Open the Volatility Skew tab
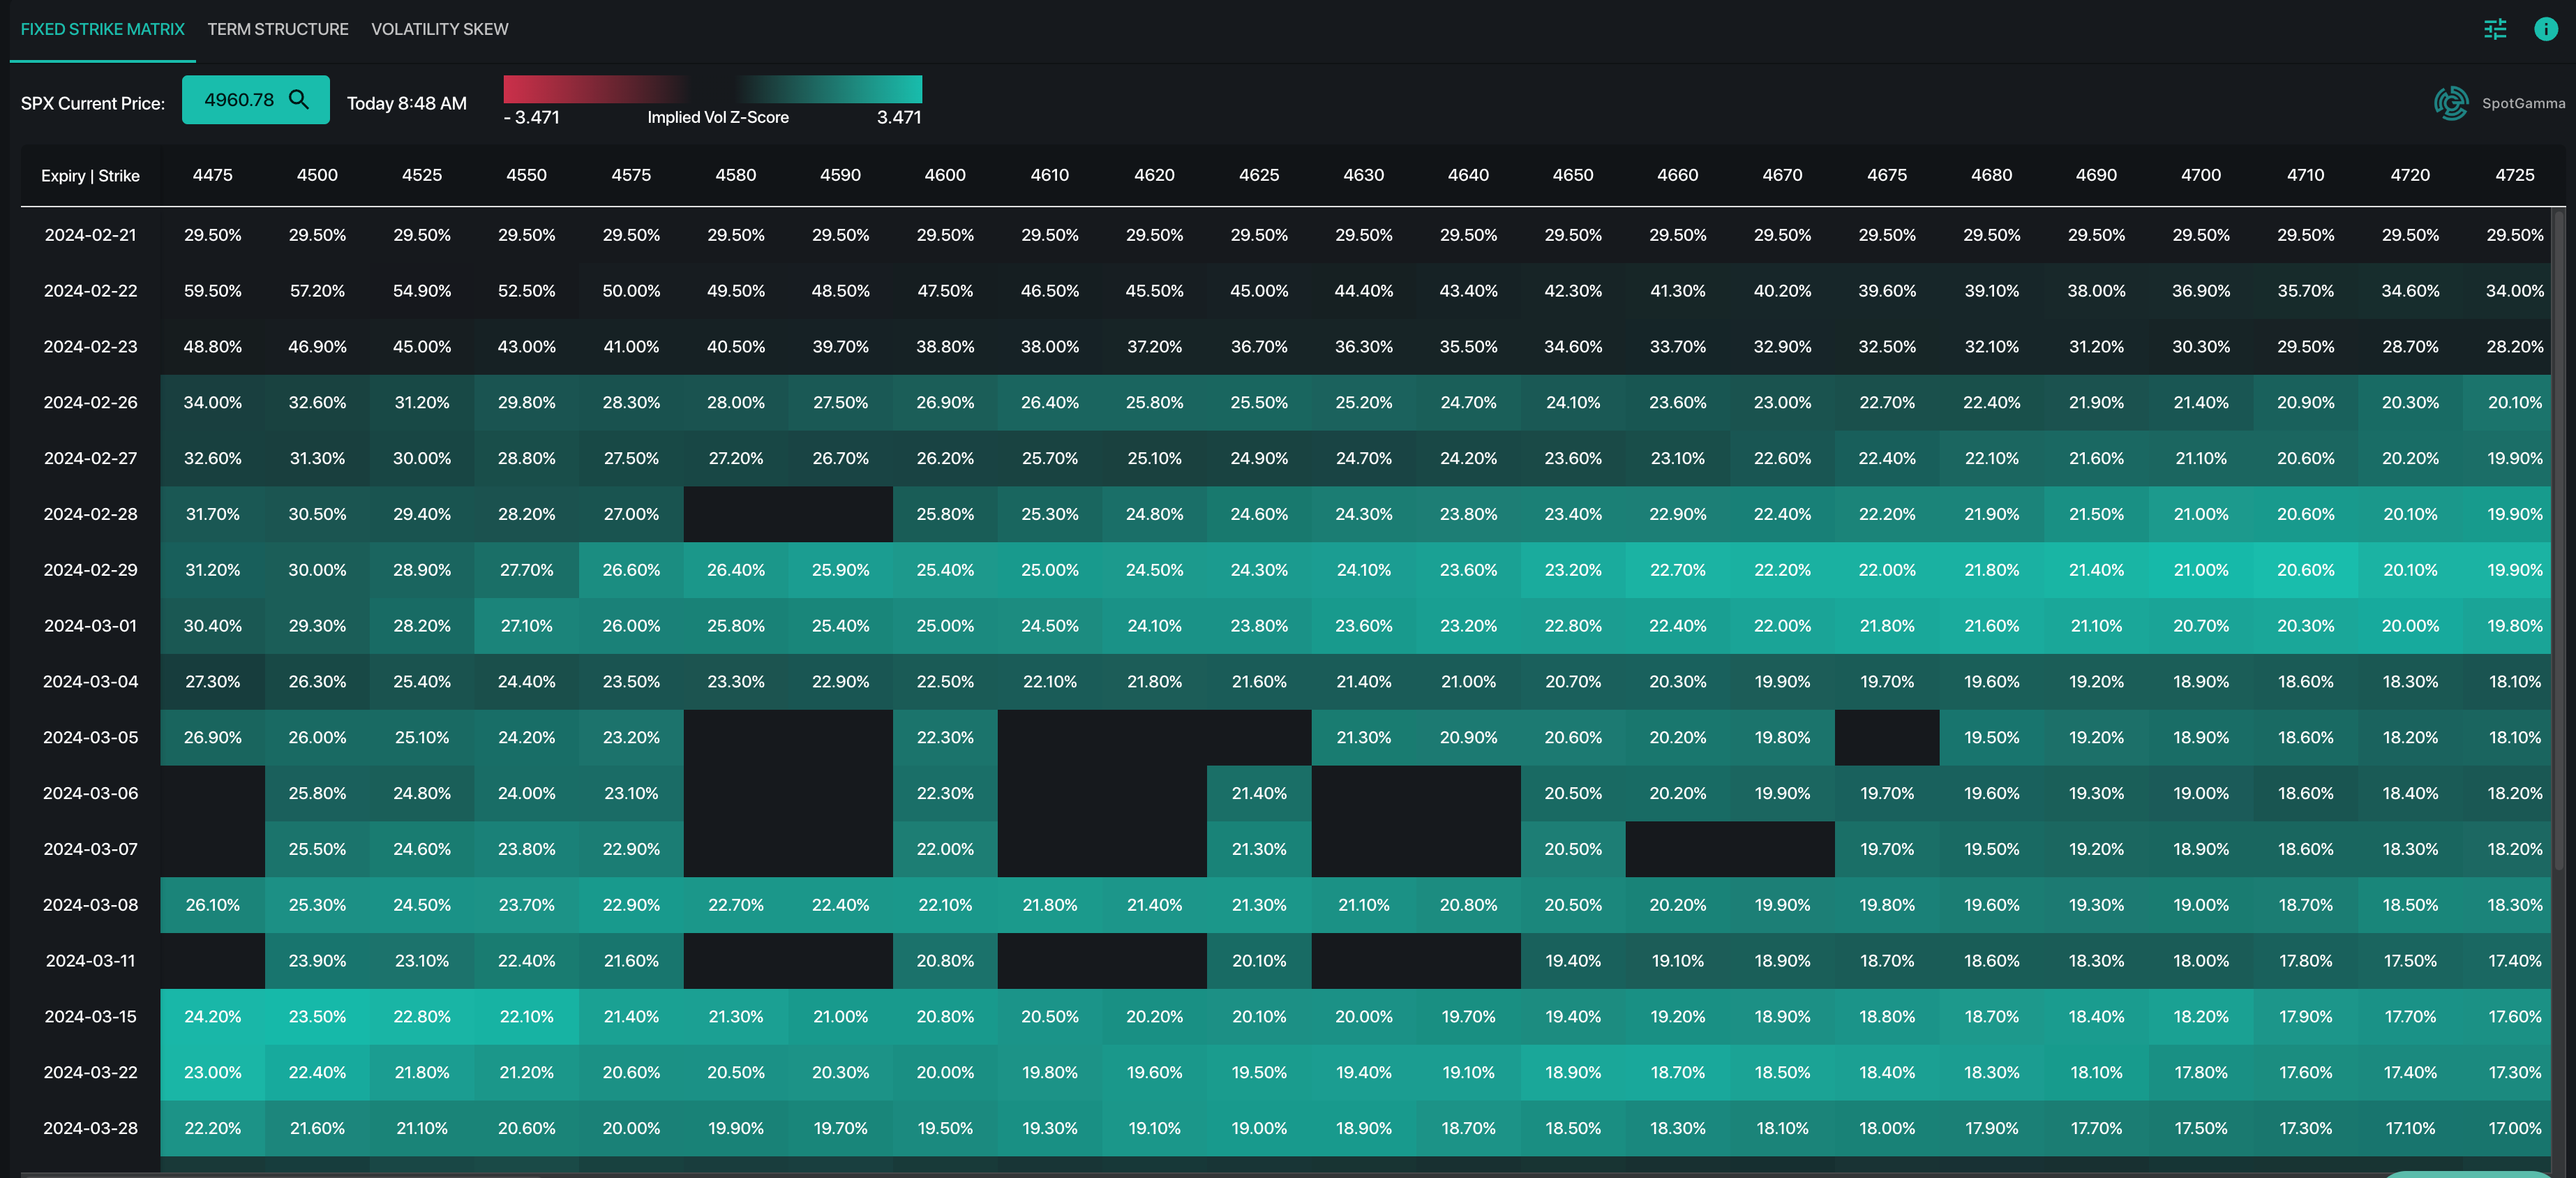 (439, 29)
